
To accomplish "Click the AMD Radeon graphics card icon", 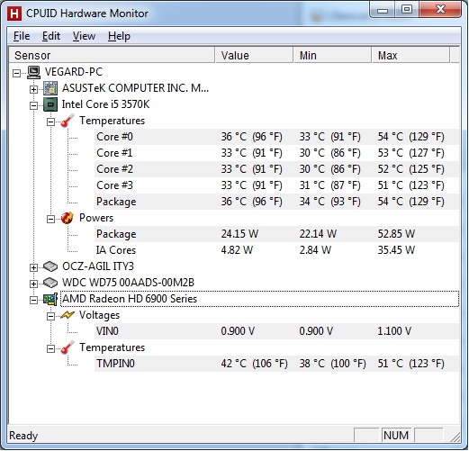I will [50, 299].
